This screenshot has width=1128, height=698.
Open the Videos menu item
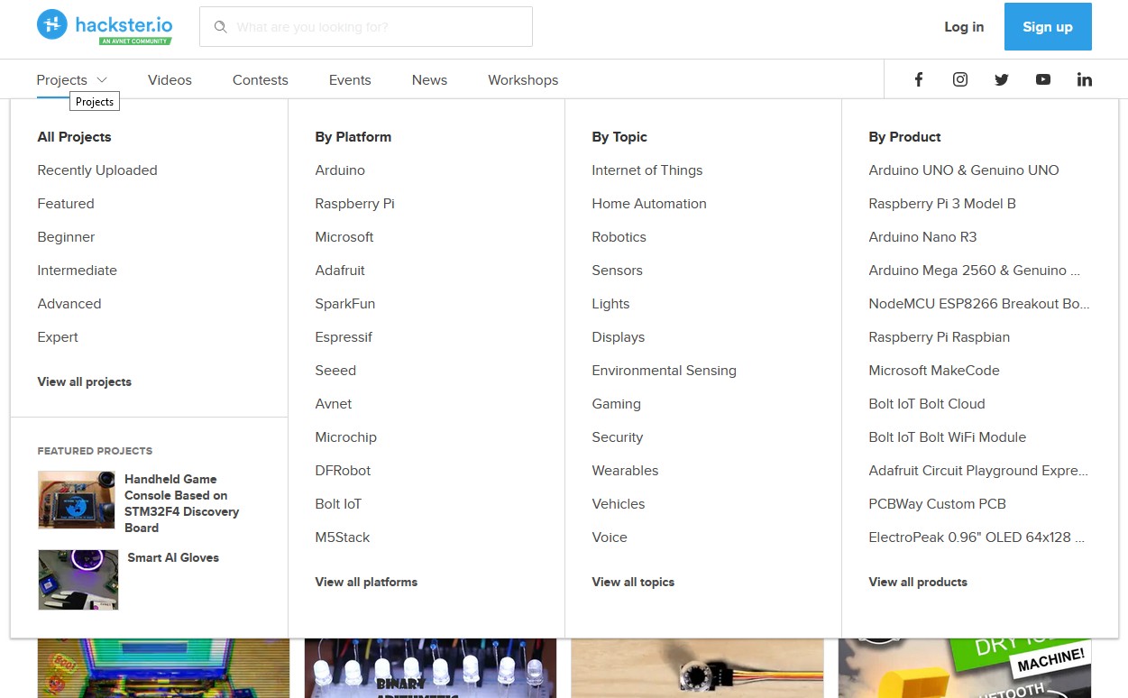170,80
